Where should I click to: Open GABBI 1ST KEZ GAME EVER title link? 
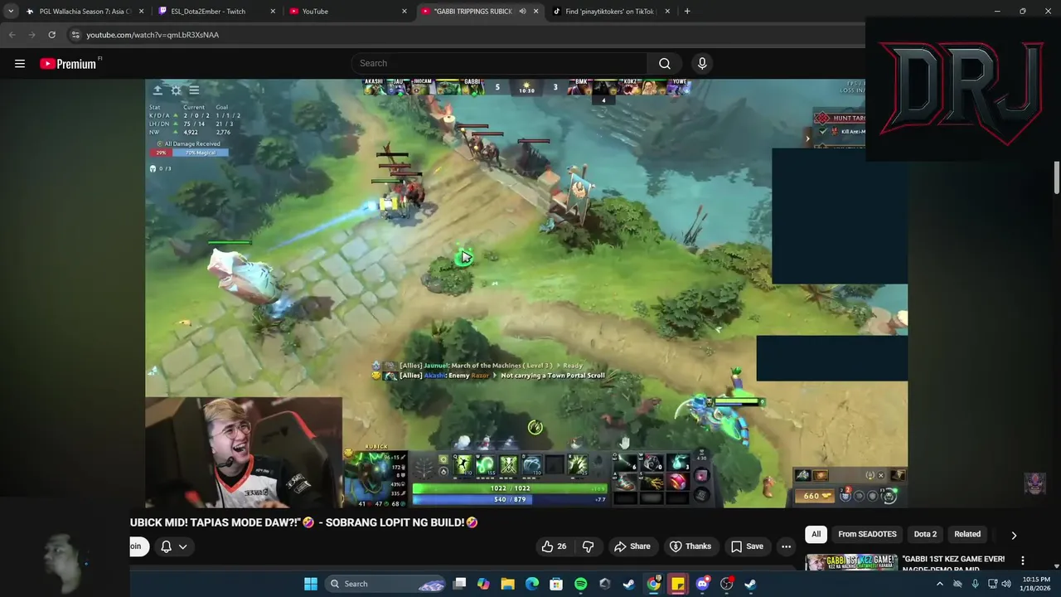953,562
